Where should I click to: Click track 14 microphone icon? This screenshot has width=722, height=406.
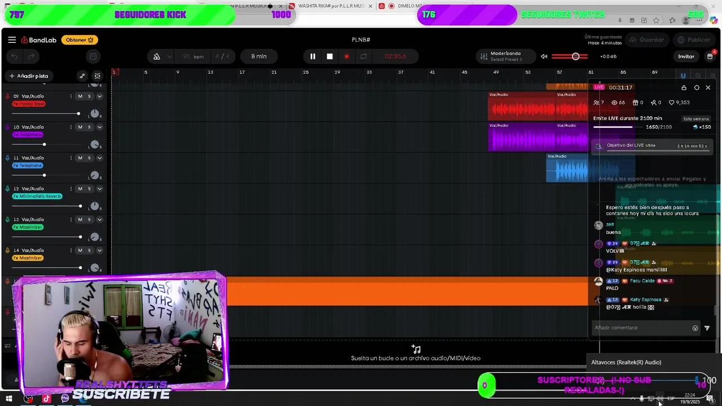click(7, 250)
